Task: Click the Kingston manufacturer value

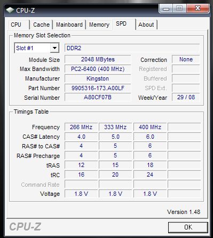Action: (x=98, y=78)
